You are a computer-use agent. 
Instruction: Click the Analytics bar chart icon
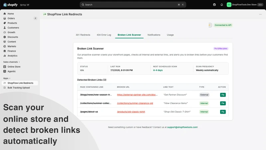(5, 56)
